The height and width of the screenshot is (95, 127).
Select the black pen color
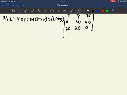[93, 11]
